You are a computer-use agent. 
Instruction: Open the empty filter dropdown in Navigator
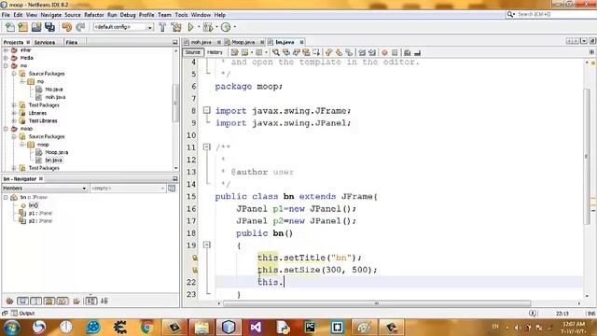128,189
